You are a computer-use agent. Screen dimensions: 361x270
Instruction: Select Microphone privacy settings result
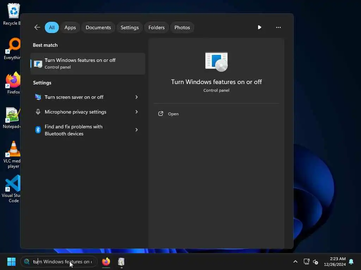coord(88,112)
